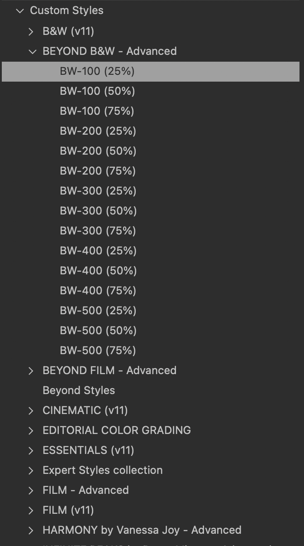The width and height of the screenshot is (304, 546).
Task: Expand HARMONY by Vanessa Joy folder
Action: pos(31,530)
